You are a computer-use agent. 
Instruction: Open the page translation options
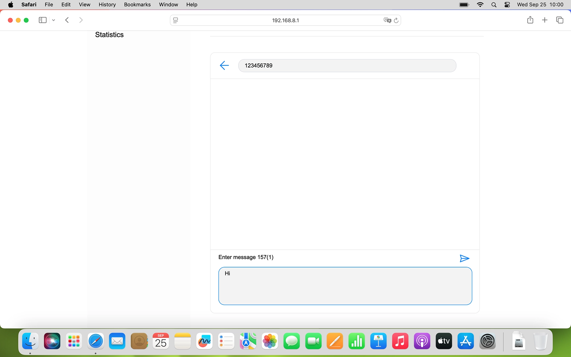click(387, 20)
